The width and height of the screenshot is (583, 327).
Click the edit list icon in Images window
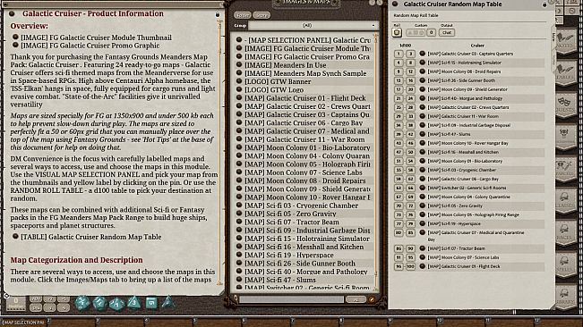pyautogui.click(x=372, y=299)
